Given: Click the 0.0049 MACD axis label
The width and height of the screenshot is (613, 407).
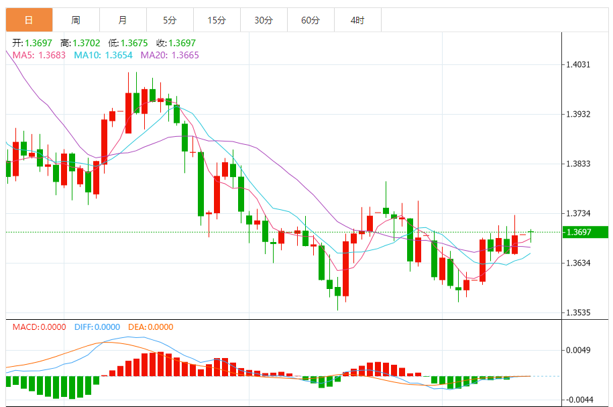Looking at the screenshot, I should point(578,350).
